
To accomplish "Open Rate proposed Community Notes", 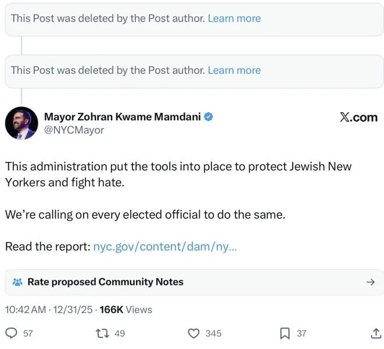I will tap(105, 282).
